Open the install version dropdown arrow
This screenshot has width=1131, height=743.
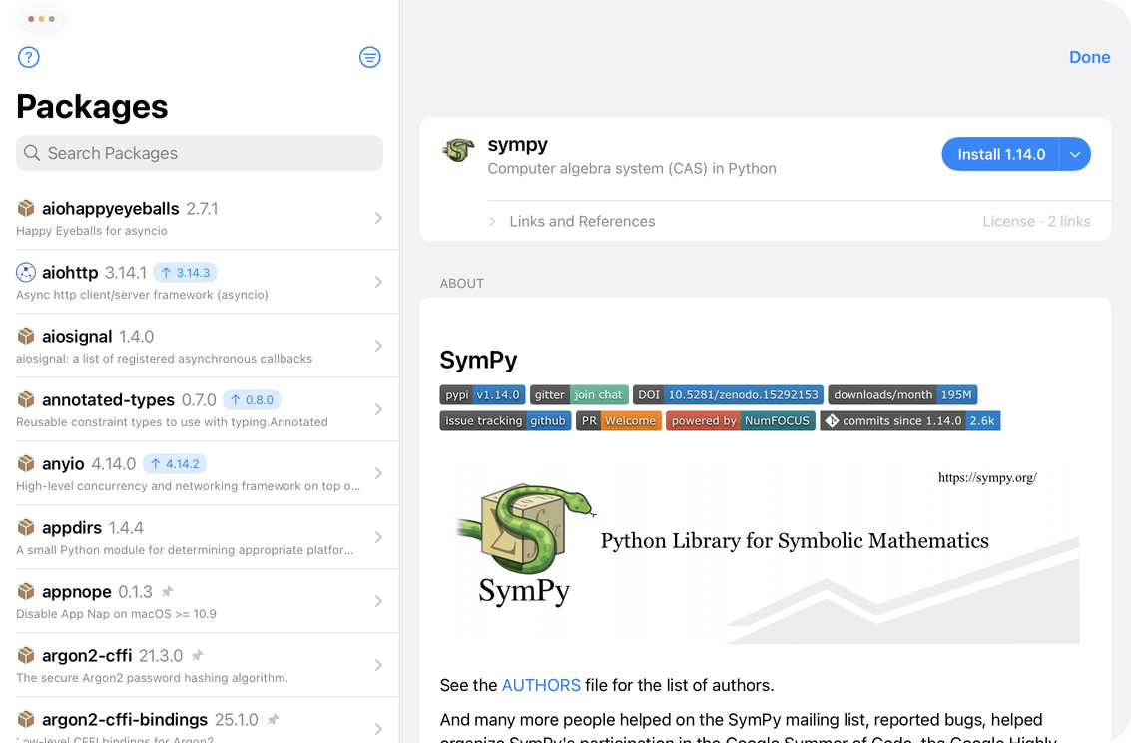[x=1075, y=155]
